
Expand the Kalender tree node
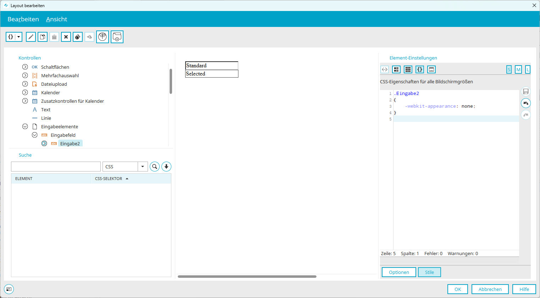coord(25,92)
